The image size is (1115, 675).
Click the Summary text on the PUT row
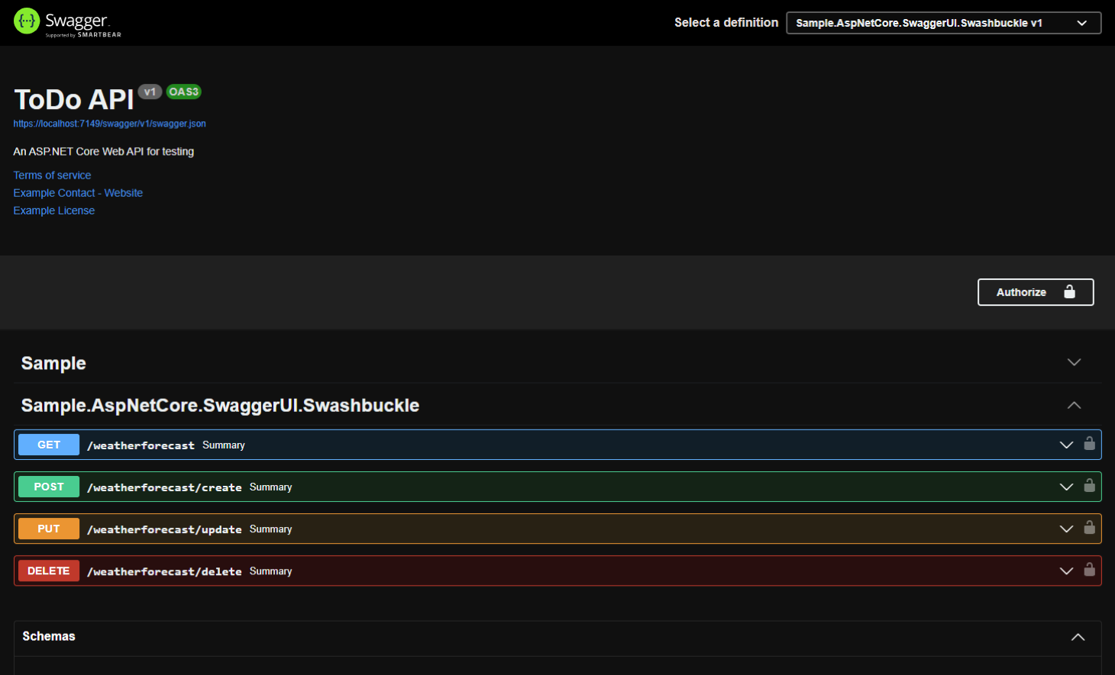tap(271, 529)
